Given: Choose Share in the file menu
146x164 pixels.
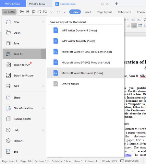Looking at the screenshot, I should click(x=24, y=98).
